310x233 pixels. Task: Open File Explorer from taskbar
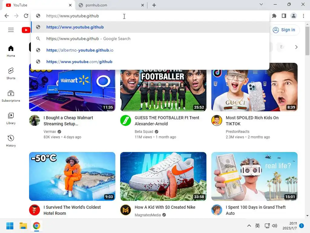point(23,226)
